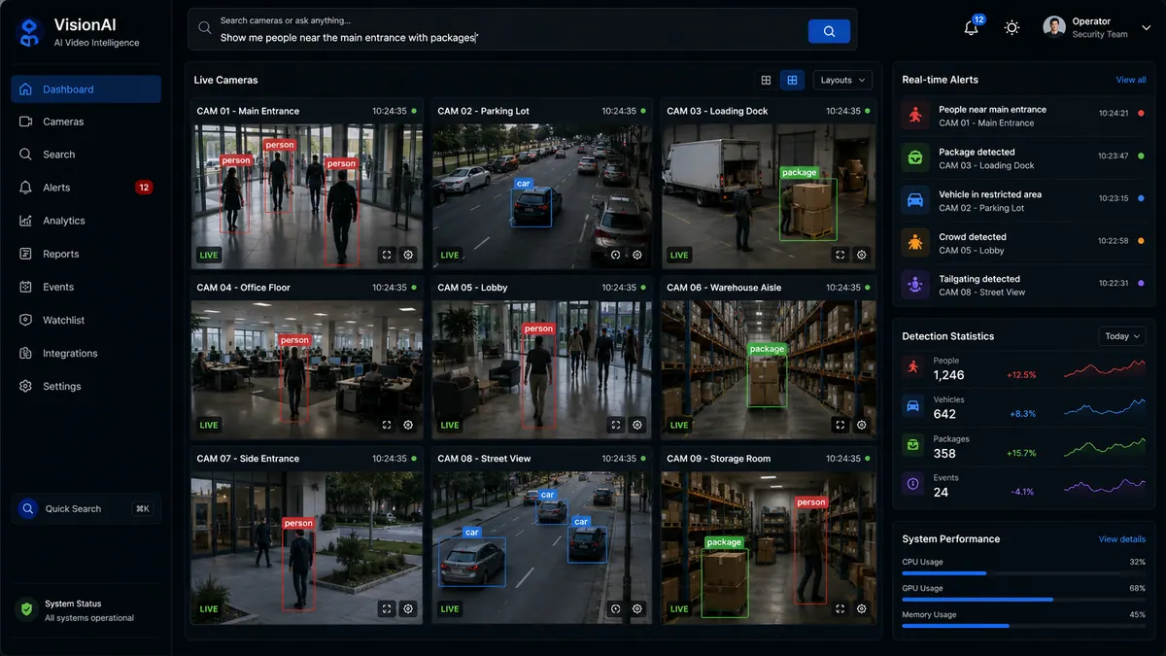Open Cameras in the sidebar
This screenshot has height=656, width=1166.
86,121
